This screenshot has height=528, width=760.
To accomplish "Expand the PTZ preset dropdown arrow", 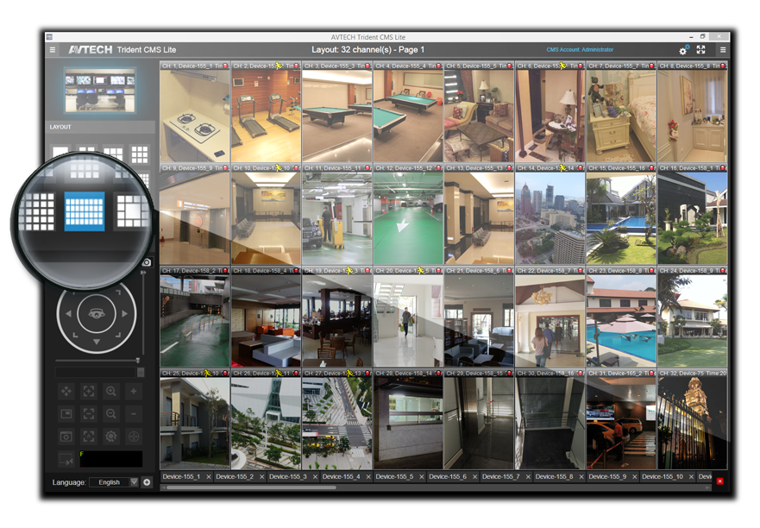I will [x=141, y=373].
